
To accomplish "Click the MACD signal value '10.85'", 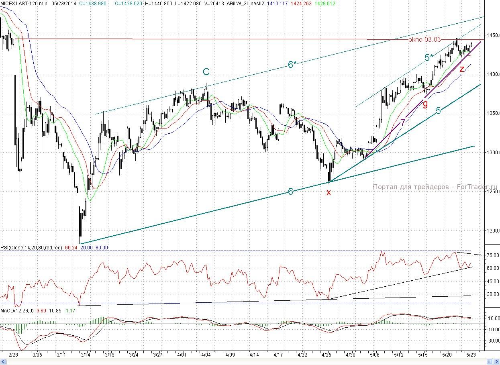I will point(54,311).
